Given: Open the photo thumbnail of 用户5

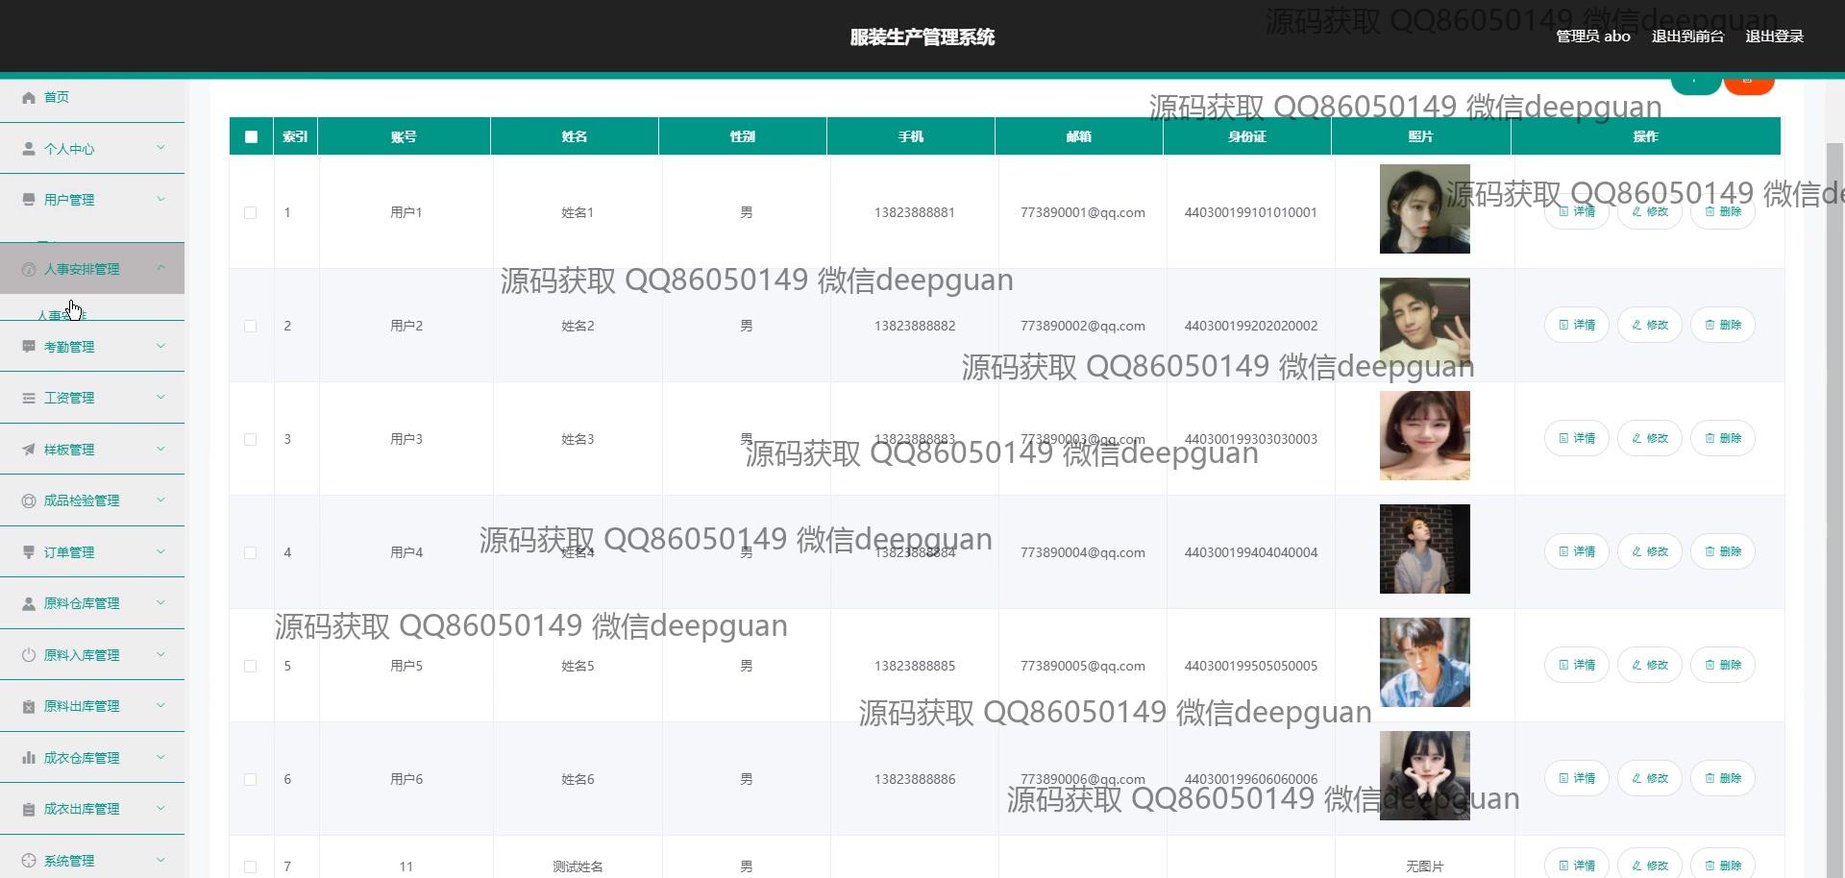Looking at the screenshot, I should pos(1424,663).
